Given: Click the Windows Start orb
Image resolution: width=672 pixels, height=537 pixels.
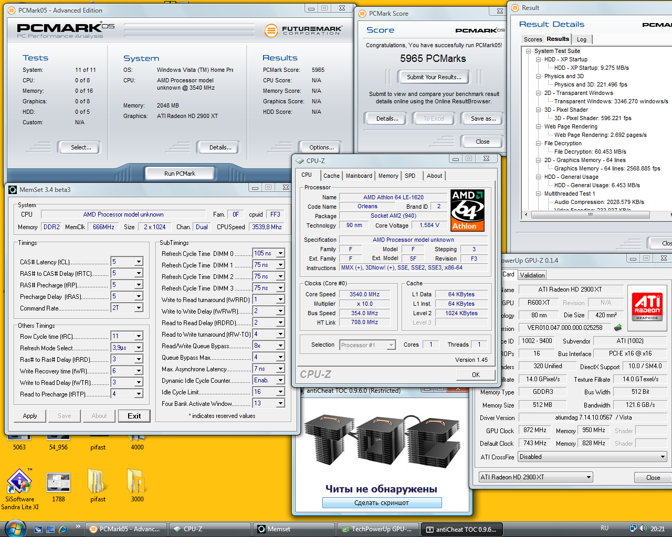Looking at the screenshot, I should click(x=14, y=529).
